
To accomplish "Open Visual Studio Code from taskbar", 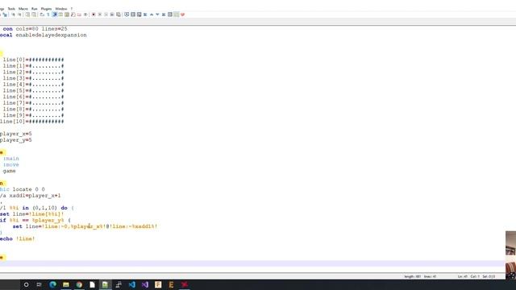I will [132, 284].
